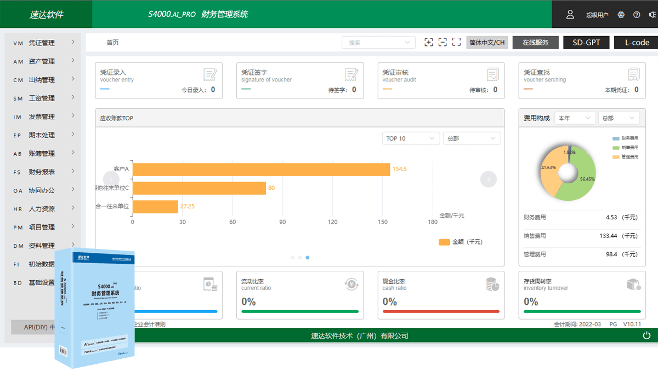Click the help question mark icon
The image size is (658, 383).
[x=636, y=14]
